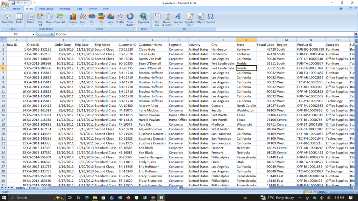Expand the formula bar
This screenshot has height=201, width=358.
click(x=356, y=34)
